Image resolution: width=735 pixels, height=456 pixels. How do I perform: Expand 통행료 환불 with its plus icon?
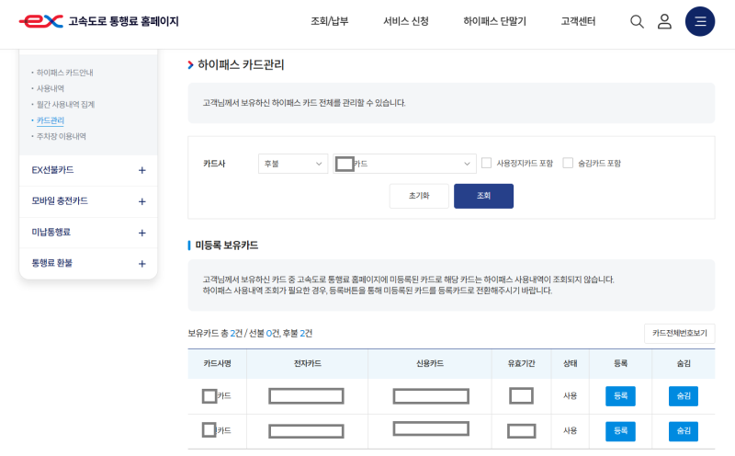coord(142,264)
